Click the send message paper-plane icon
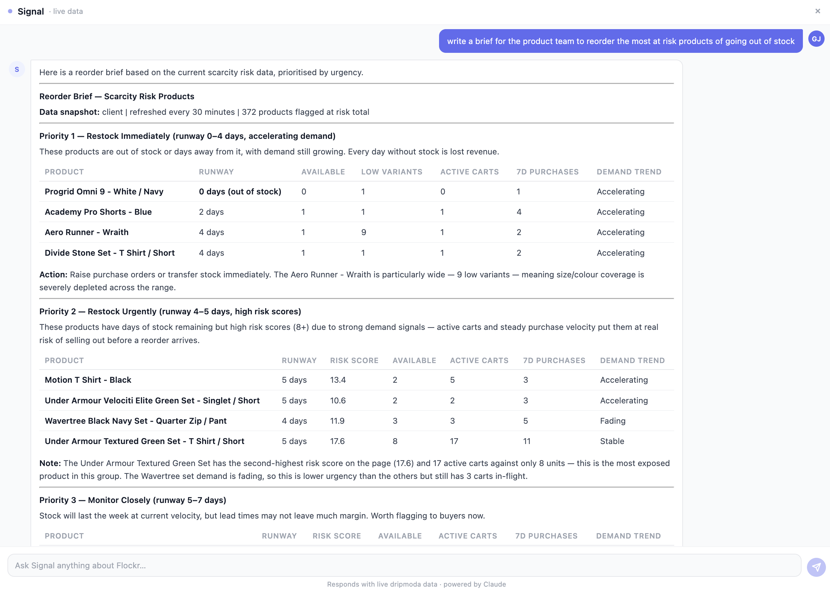The width and height of the screenshot is (830, 590). 816,567
